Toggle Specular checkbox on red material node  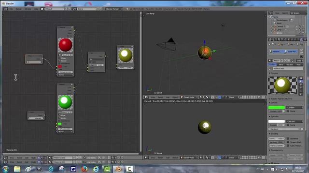click(59, 61)
